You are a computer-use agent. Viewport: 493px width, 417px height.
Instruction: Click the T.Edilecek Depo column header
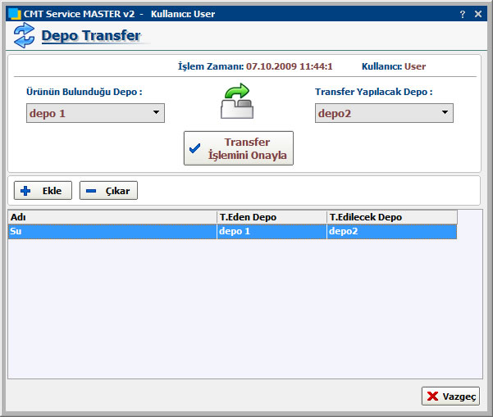pos(390,217)
